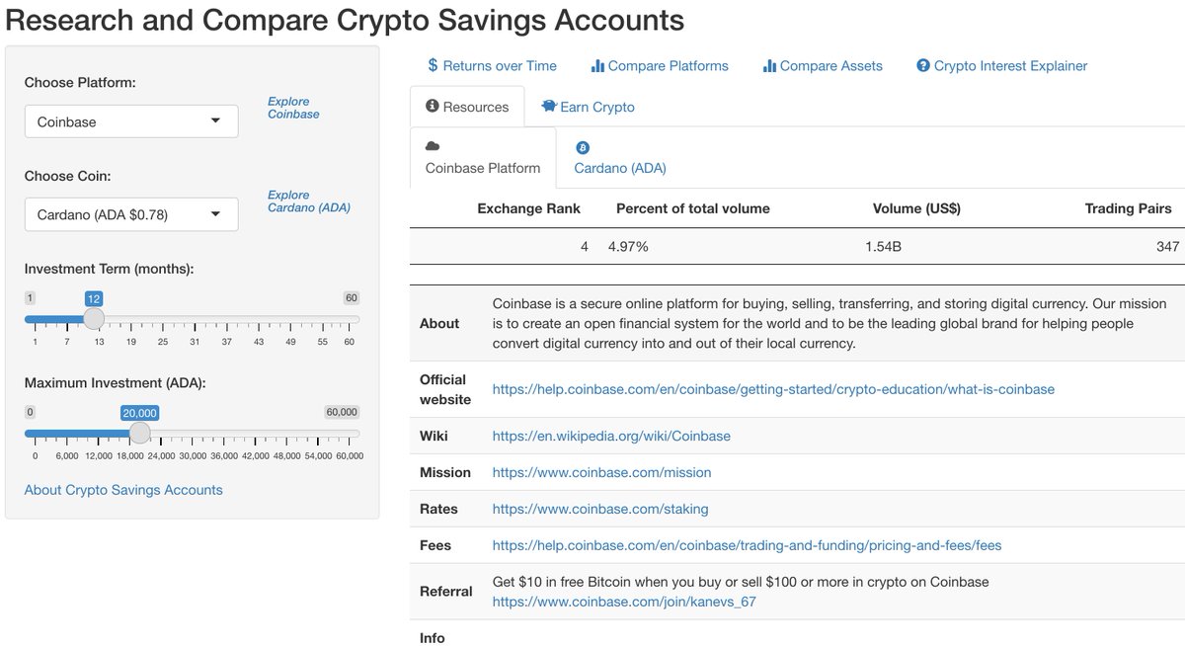Click the Wiki row label

434,436
